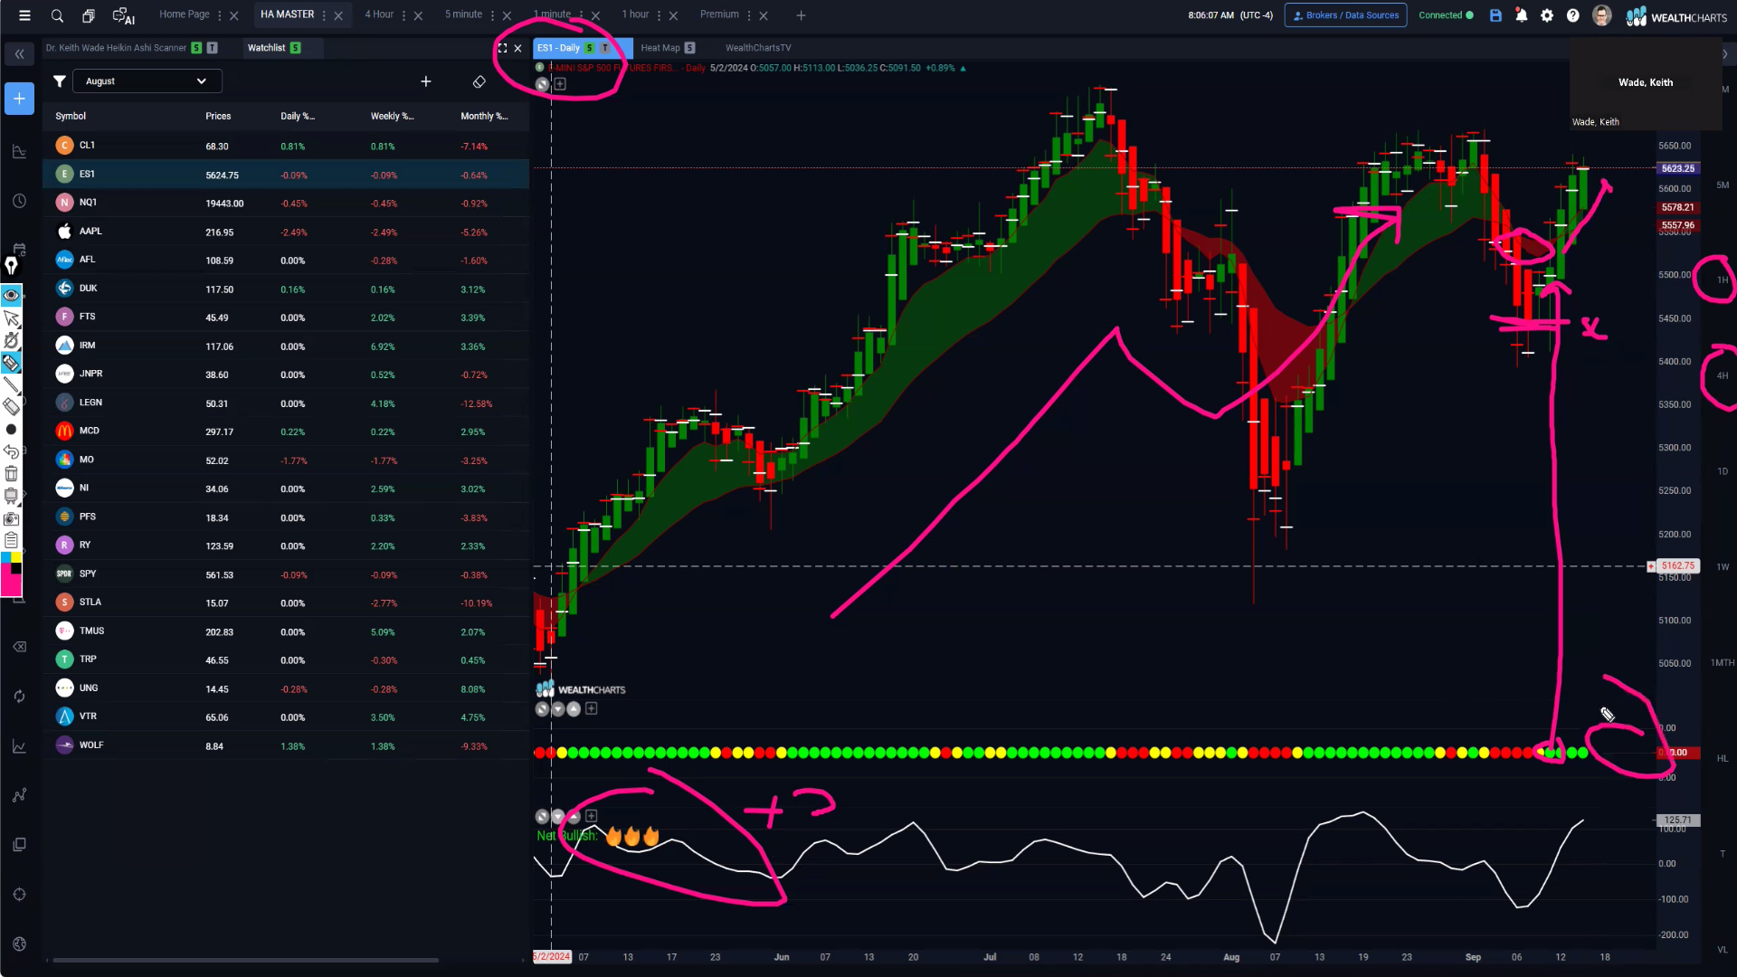Open 5 minute tab options menu

pos(492,15)
